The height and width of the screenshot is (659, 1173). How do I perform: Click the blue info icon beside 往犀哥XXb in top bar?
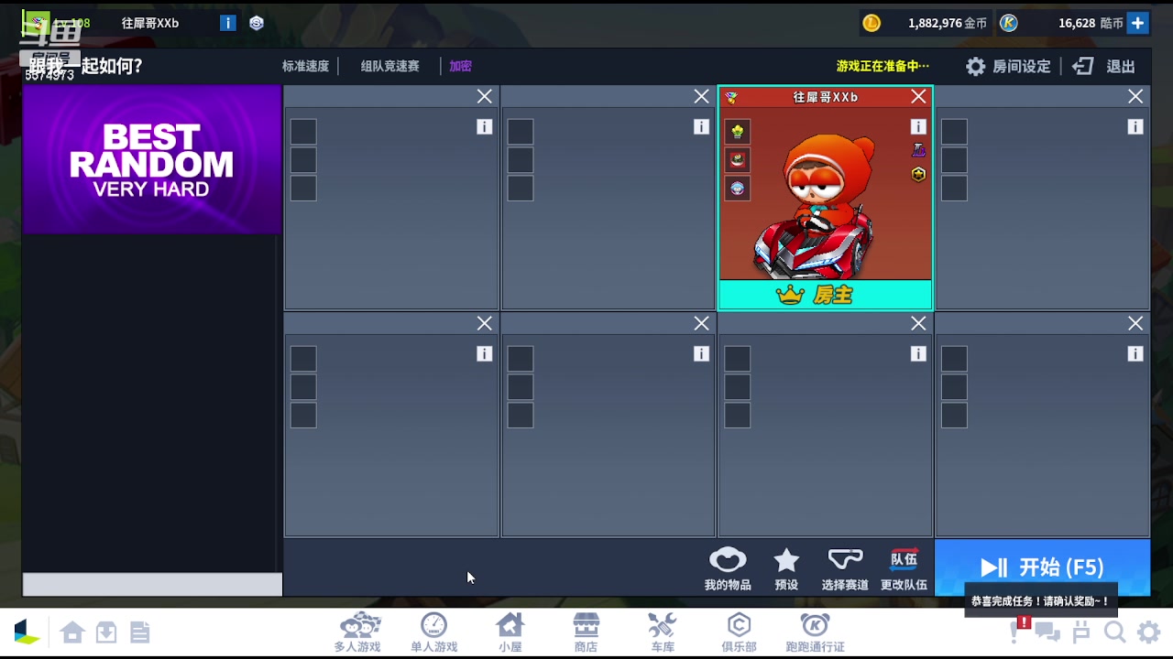227,23
